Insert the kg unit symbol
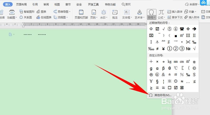Viewport: 210px width, 115px height. click(170, 62)
